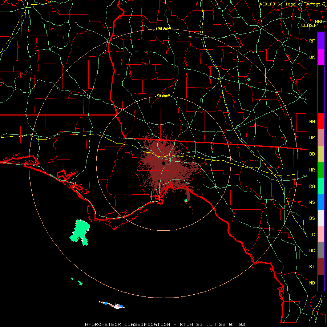Click the RF purple legend swatch
The image size is (327, 327).
(321, 41)
